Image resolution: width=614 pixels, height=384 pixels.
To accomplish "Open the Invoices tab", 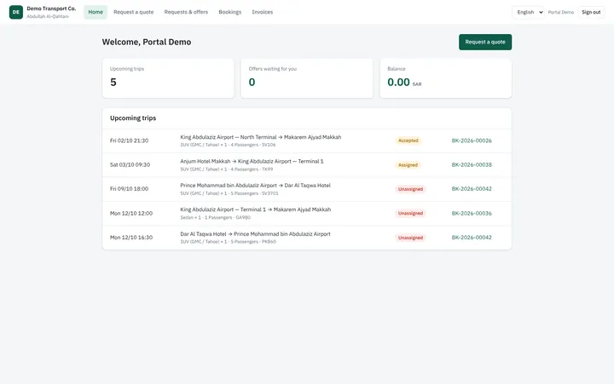I will (263, 12).
